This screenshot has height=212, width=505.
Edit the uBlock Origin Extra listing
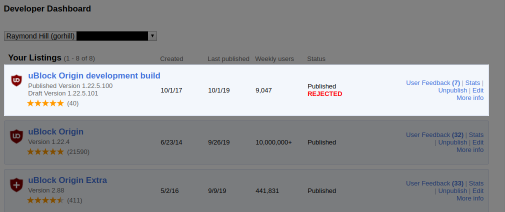[x=478, y=191]
